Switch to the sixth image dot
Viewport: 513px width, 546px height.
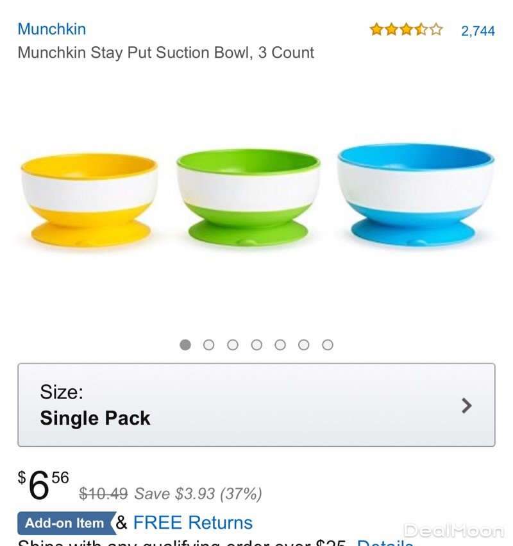click(304, 345)
